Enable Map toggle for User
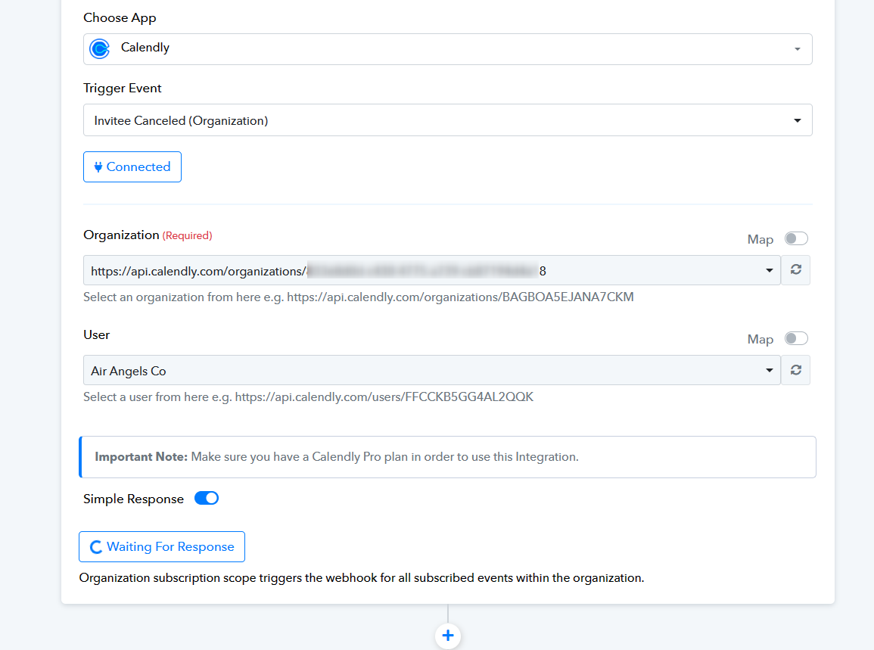Screen dimensions: 874x650 pos(795,339)
